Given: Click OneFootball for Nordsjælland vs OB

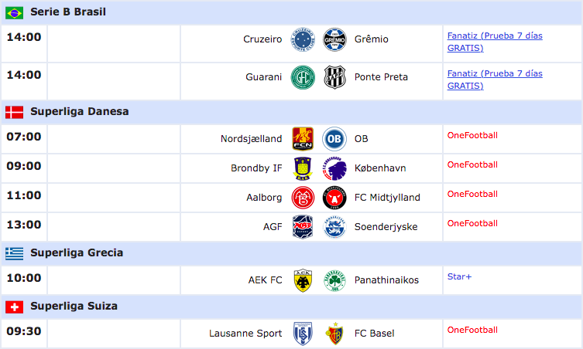Looking at the screenshot, I should coord(472,135).
